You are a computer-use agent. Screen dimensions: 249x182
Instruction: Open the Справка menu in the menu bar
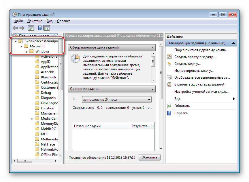(x=63, y=21)
